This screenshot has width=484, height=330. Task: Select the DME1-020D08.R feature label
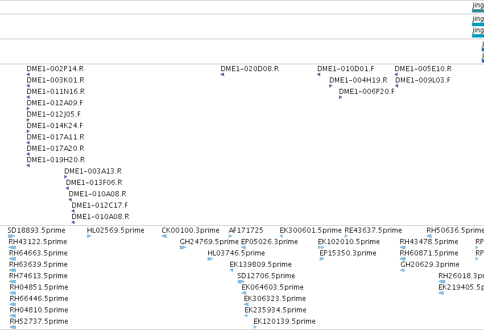(x=250, y=68)
